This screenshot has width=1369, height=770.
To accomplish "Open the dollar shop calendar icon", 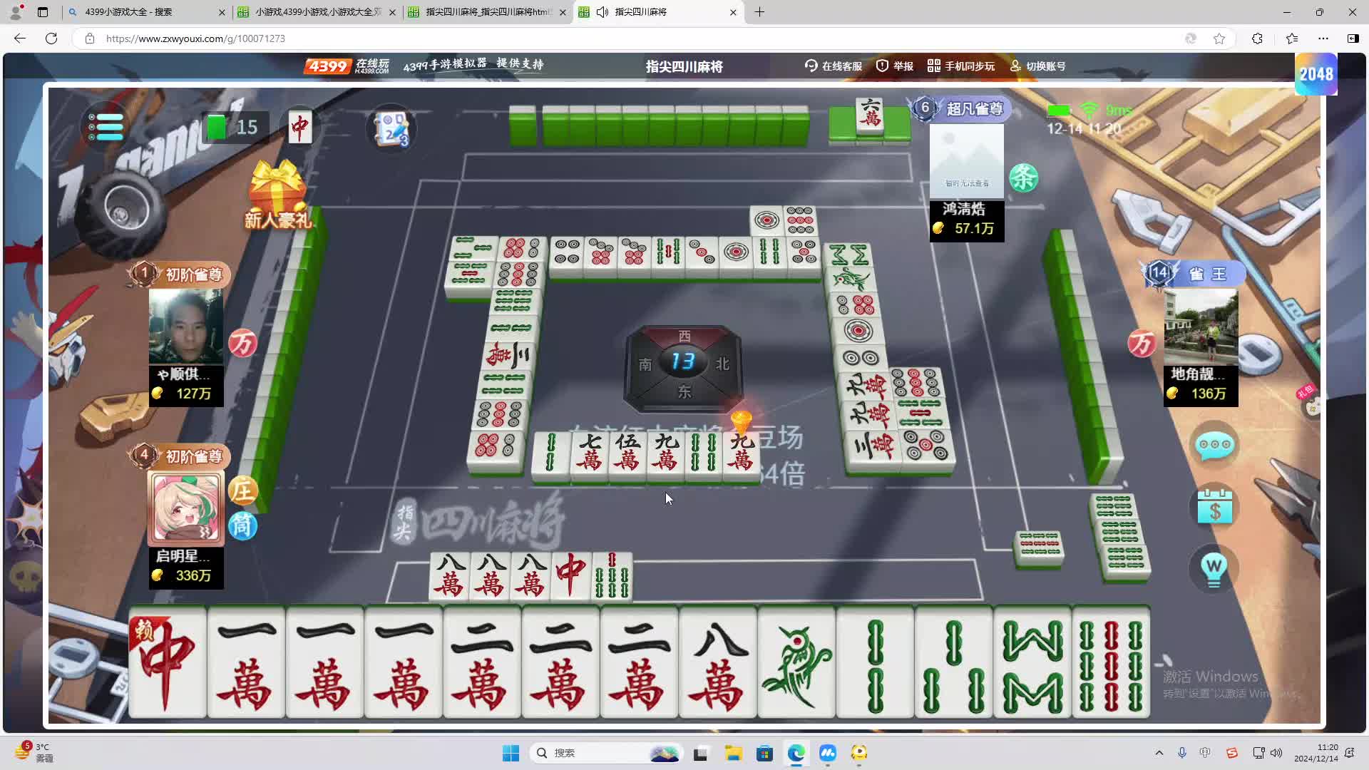I will click(1214, 508).
